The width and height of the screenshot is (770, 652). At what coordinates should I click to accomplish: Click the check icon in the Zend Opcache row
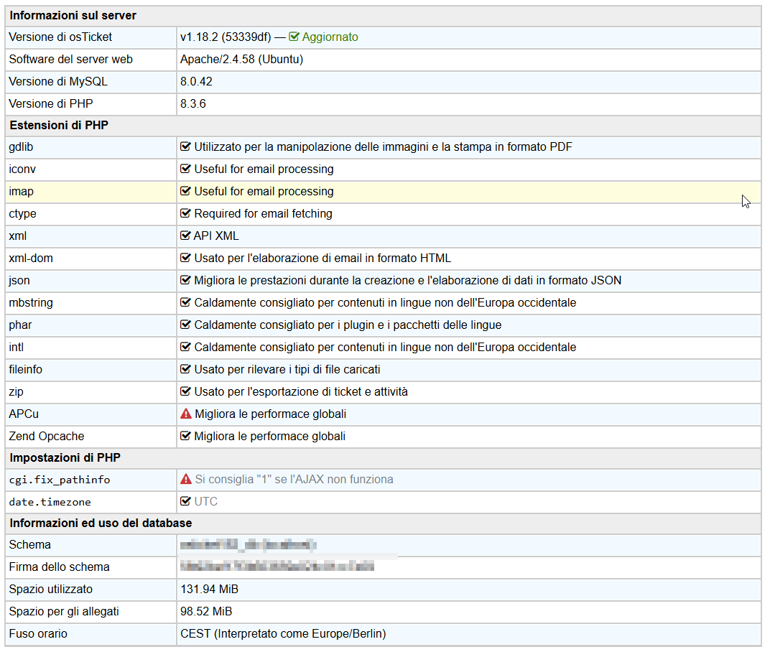tap(185, 436)
